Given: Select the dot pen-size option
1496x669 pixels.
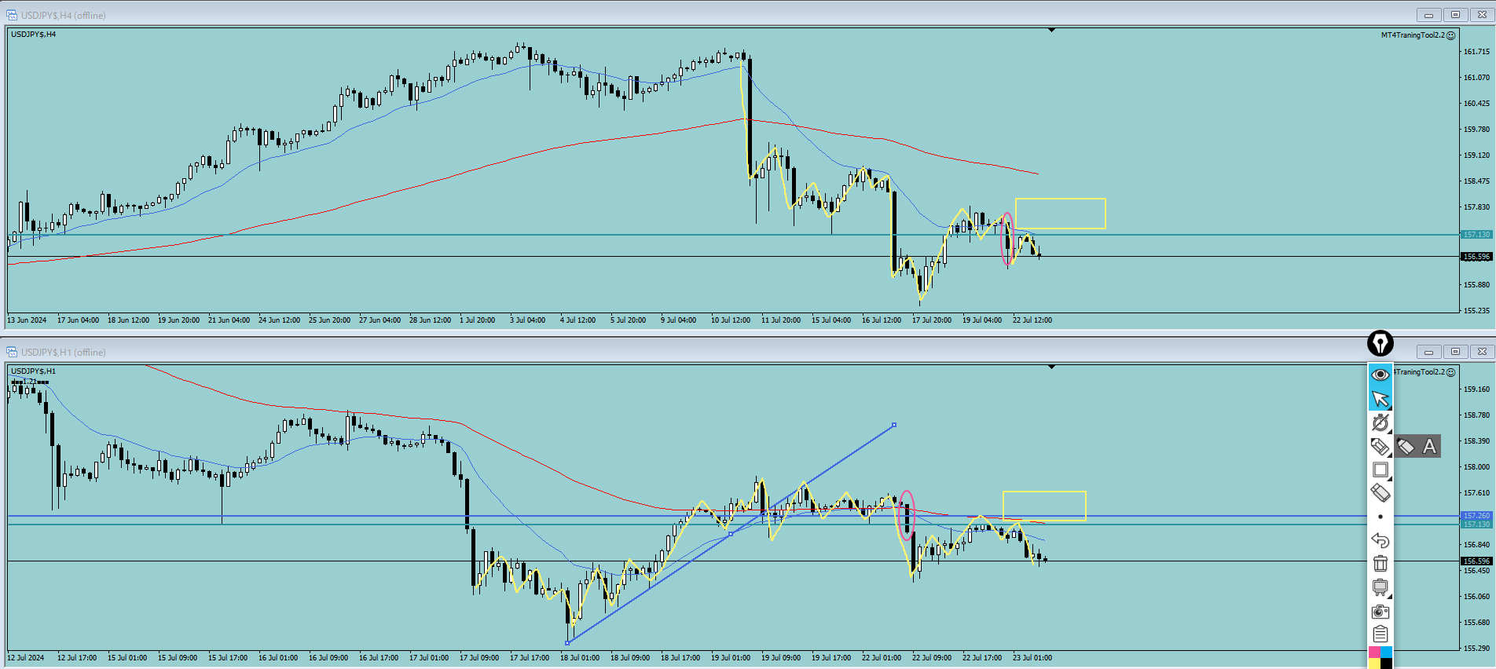Looking at the screenshot, I should [x=1380, y=517].
